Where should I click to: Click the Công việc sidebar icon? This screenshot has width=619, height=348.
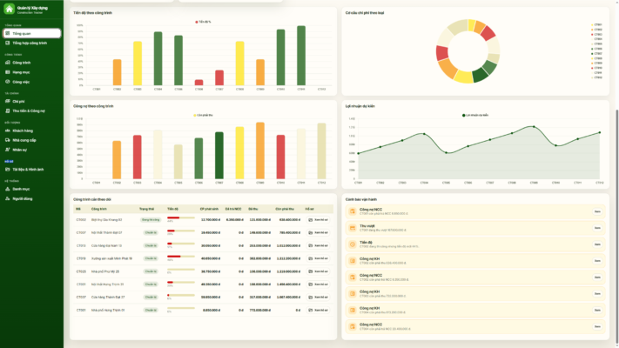(x=8, y=82)
